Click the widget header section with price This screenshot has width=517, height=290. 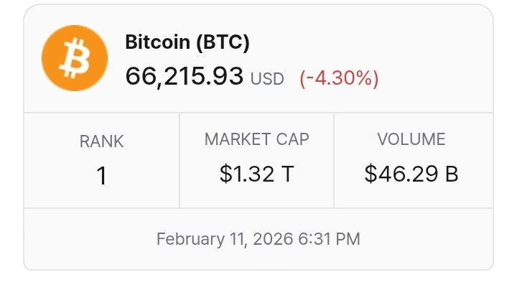point(258,59)
